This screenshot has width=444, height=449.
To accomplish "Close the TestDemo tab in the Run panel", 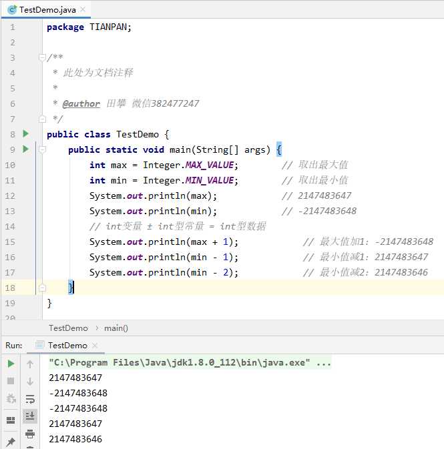I will point(95,346).
